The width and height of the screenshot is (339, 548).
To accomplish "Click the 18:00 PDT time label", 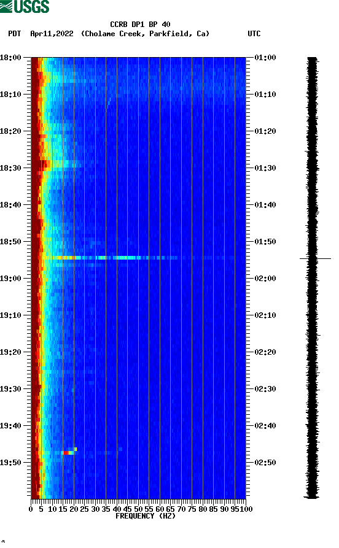I will 10,57.
